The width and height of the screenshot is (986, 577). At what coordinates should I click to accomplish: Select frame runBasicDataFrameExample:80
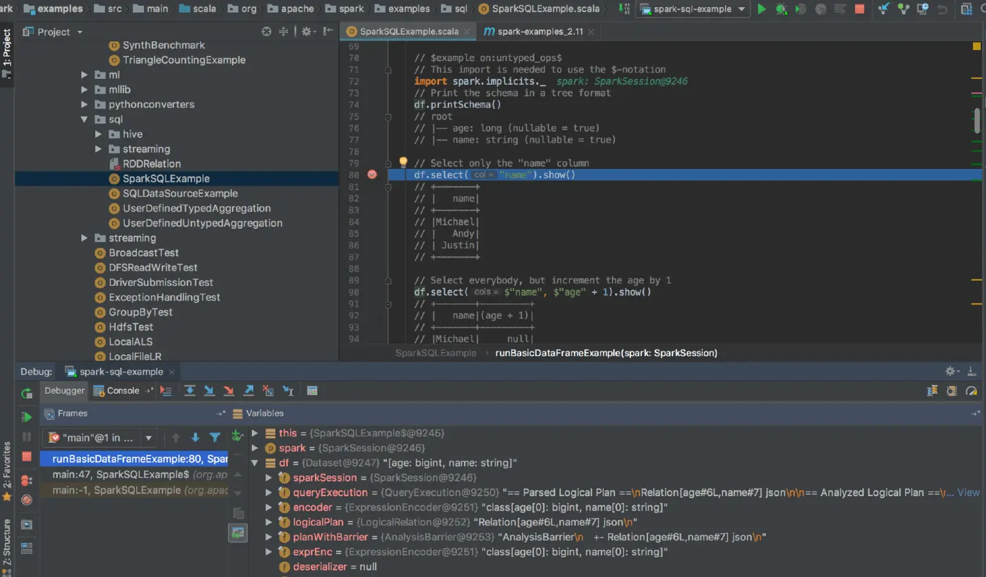click(134, 459)
